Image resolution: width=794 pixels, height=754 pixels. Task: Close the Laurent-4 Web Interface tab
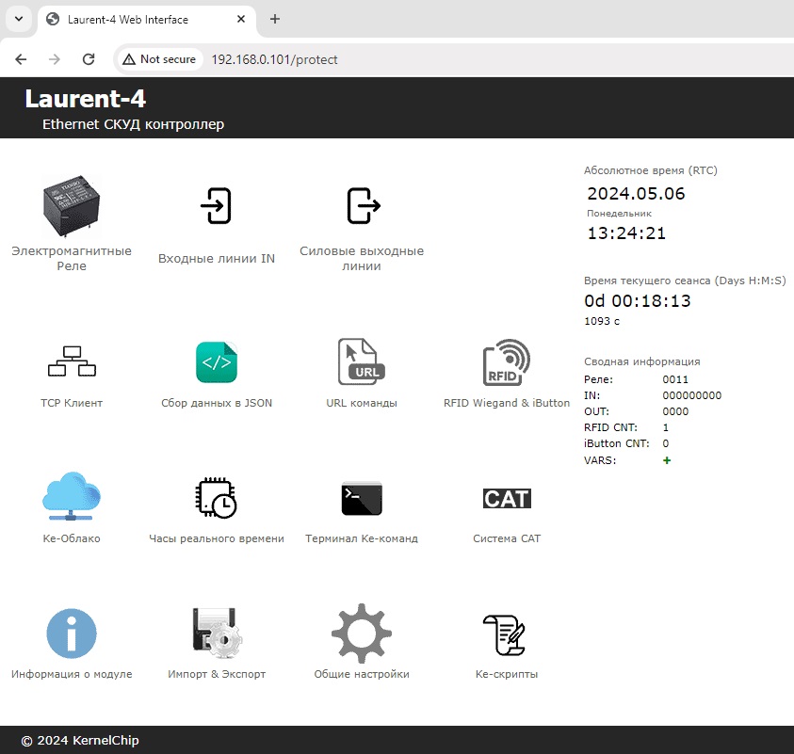[x=241, y=19]
